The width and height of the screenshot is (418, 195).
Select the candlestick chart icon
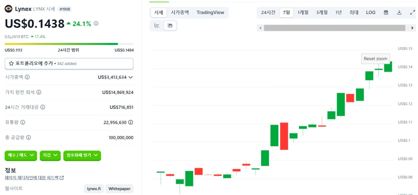(x=170, y=25)
